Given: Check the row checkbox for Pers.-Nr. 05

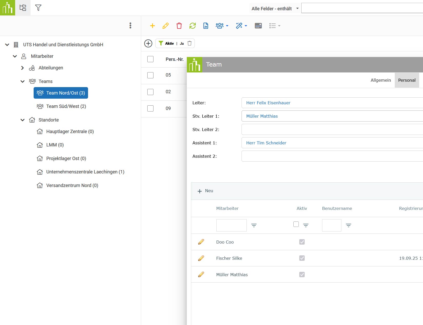Looking at the screenshot, I should point(150,75).
